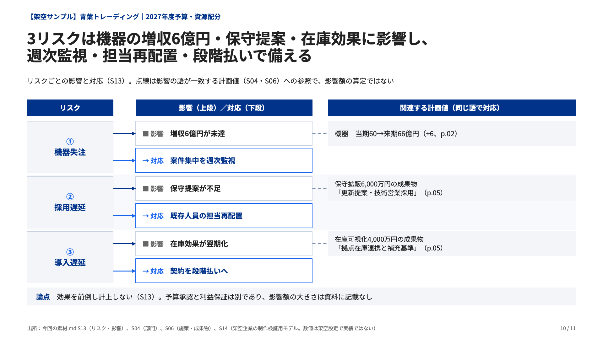
Task: Click the gray square beside 増収6億円が未達
Action: [146, 134]
